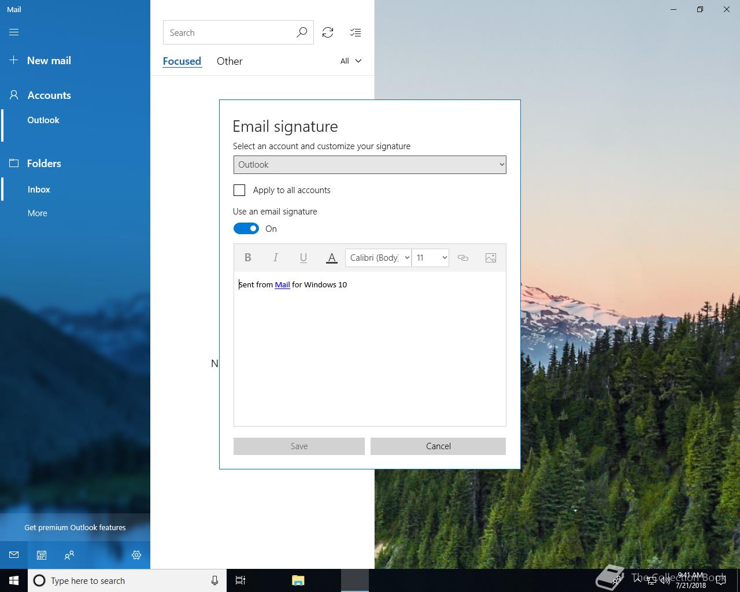Insert a hyperlink icon in signature
Viewport: 740px width, 592px height.
pyautogui.click(x=463, y=258)
